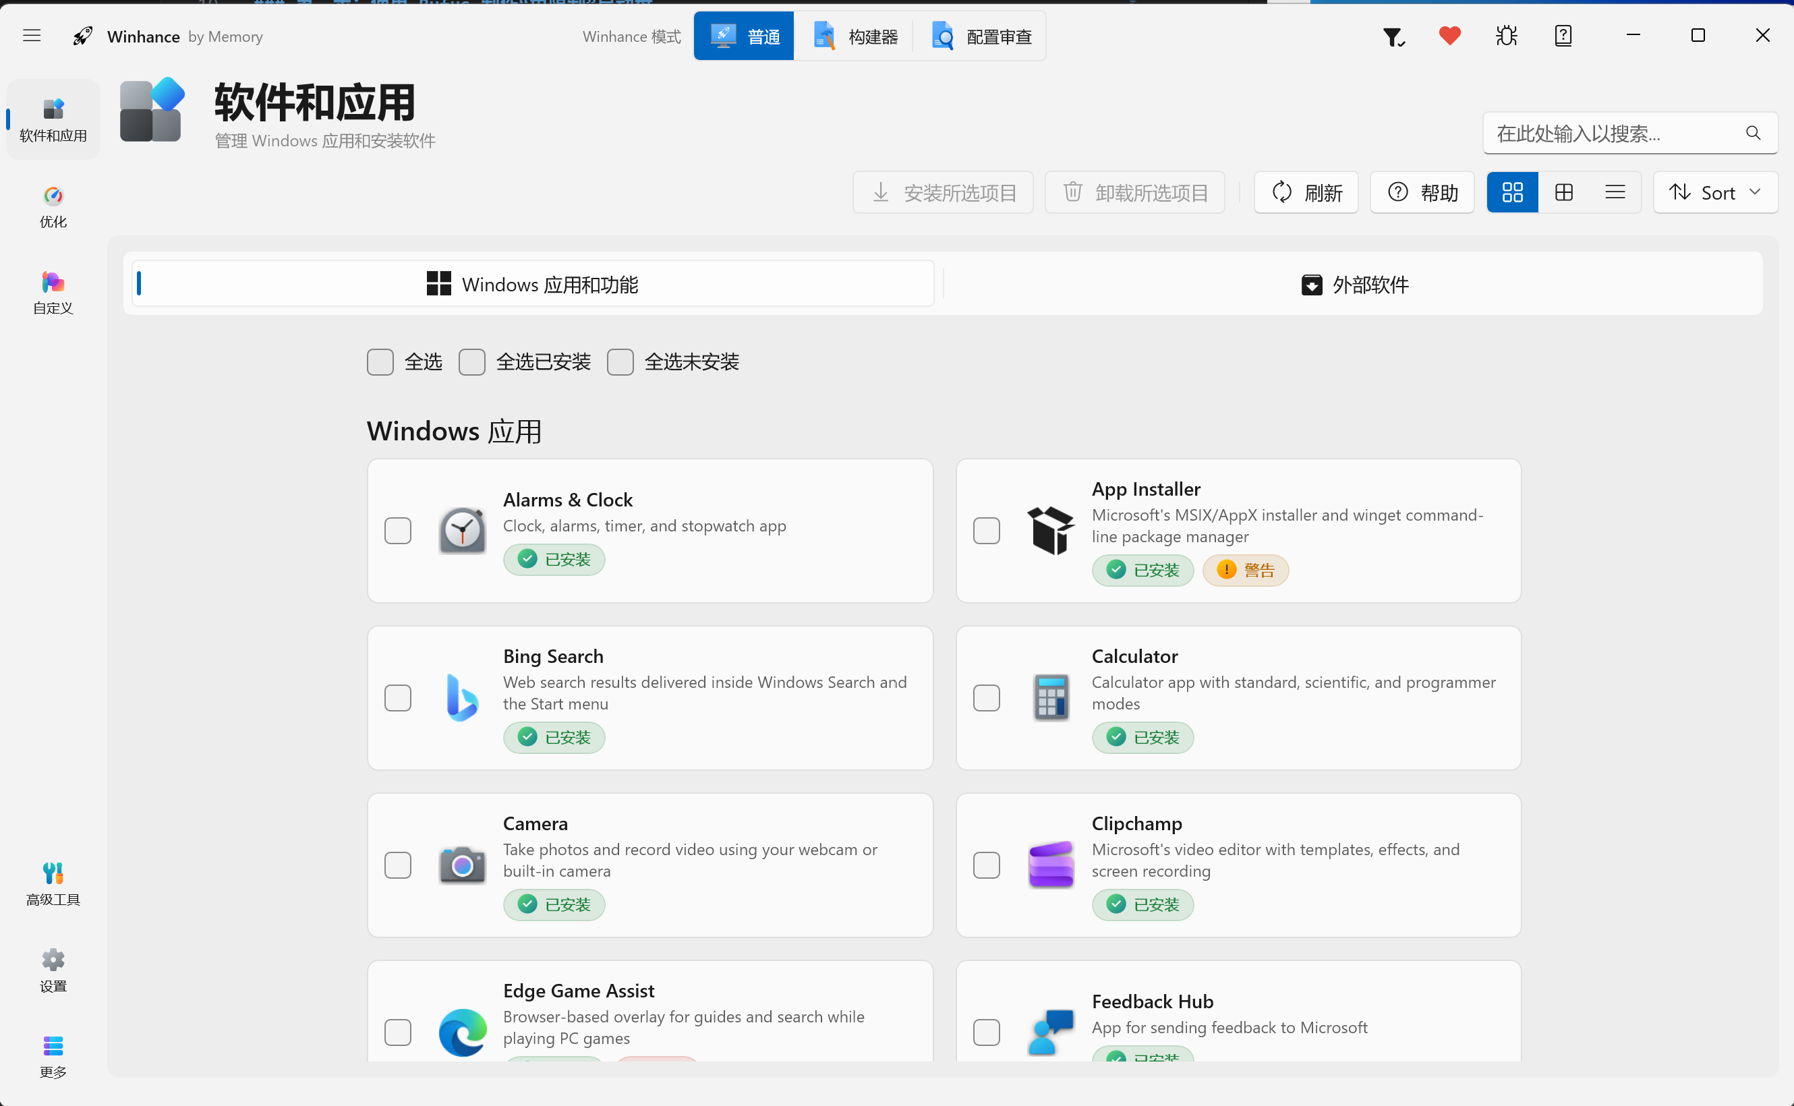Focus the 在此处输入以搜索 search field

[1630, 133]
